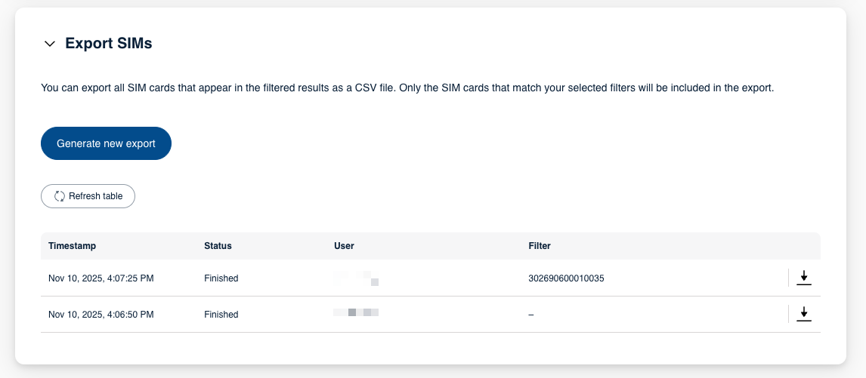Download the 4:07:25 PM export file
This screenshot has width=866, height=378.
point(804,278)
